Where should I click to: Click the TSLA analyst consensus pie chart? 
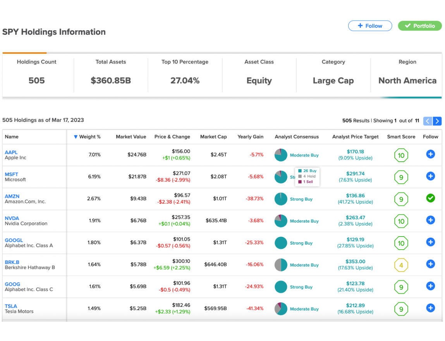[281, 308]
